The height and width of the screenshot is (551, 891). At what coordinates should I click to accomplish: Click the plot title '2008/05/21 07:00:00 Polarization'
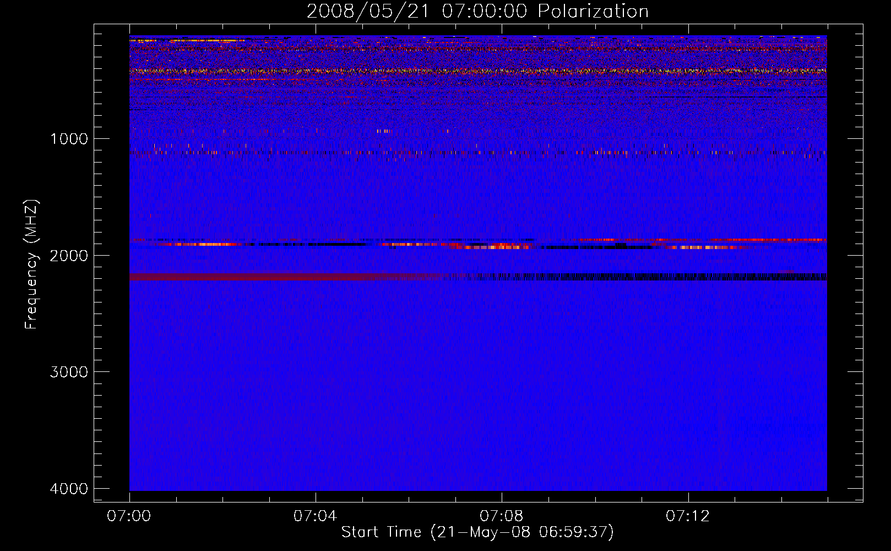point(477,12)
